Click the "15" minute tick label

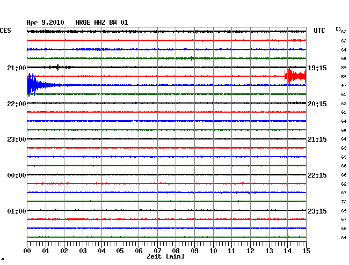click(306, 251)
